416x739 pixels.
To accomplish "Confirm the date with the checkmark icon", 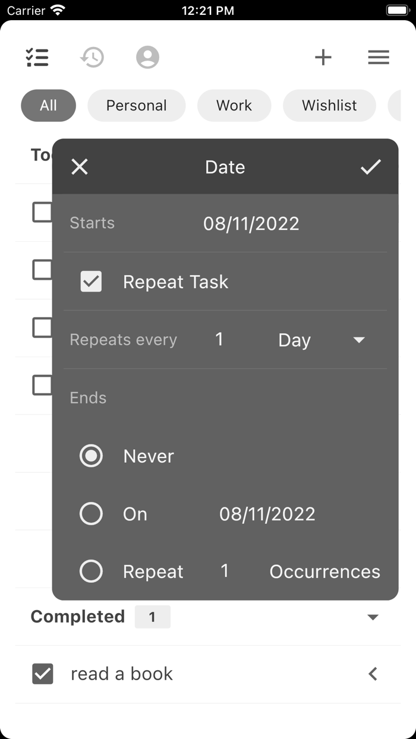I will (370, 167).
